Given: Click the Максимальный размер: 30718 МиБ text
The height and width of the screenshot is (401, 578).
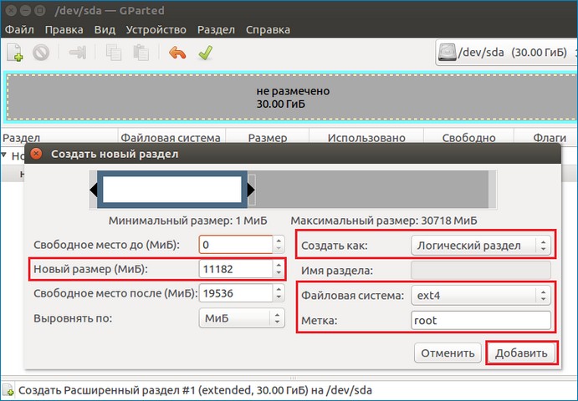Looking at the screenshot, I should pos(384,221).
